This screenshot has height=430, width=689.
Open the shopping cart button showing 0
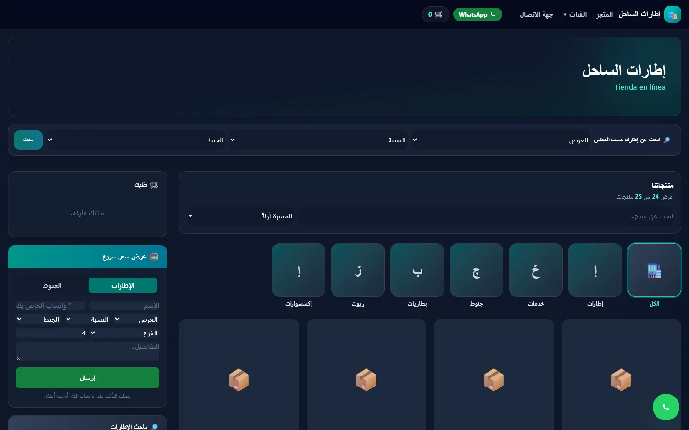pyautogui.click(x=435, y=14)
